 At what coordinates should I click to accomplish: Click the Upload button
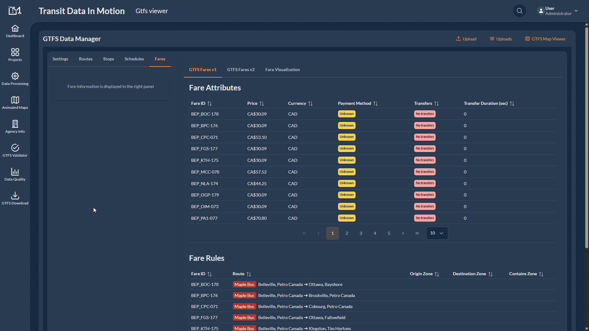pyautogui.click(x=466, y=39)
